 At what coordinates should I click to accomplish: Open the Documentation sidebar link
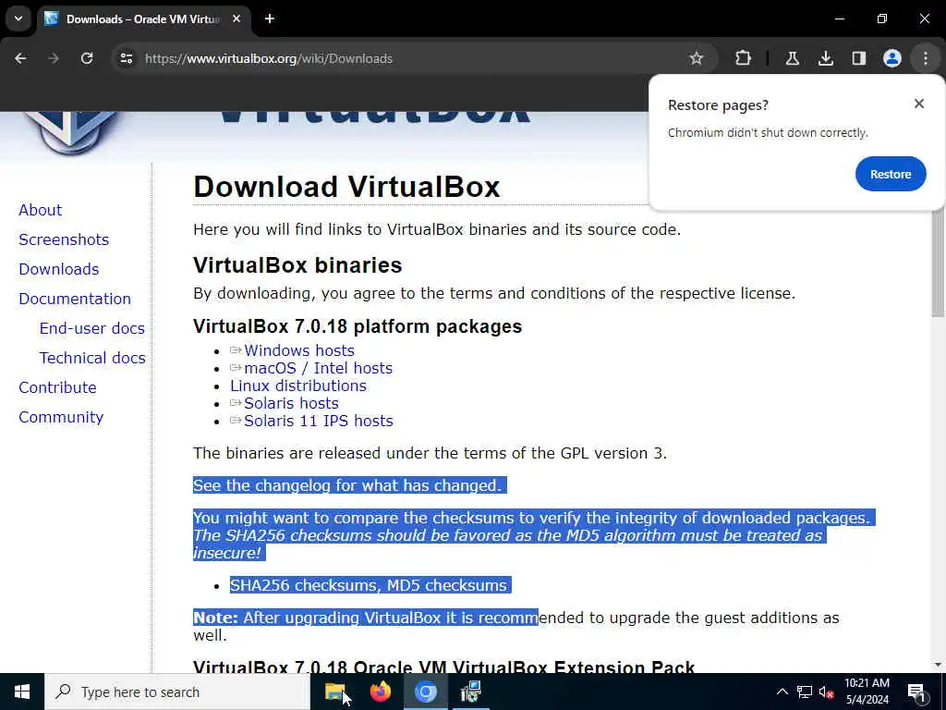pyautogui.click(x=74, y=299)
